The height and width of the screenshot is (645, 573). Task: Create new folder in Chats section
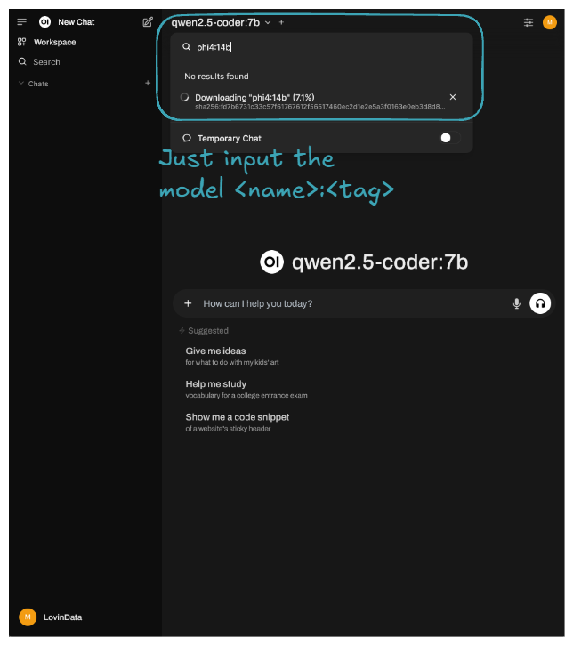click(x=148, y=84)
